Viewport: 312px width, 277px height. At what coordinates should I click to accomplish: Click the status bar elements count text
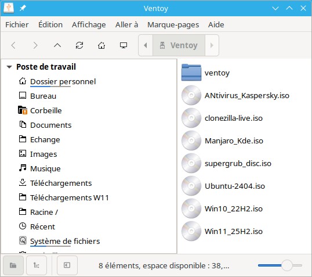tap(164, 265)
